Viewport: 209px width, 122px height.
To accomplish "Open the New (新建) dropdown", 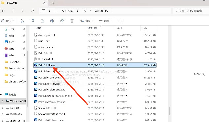I will pos(7,21).
